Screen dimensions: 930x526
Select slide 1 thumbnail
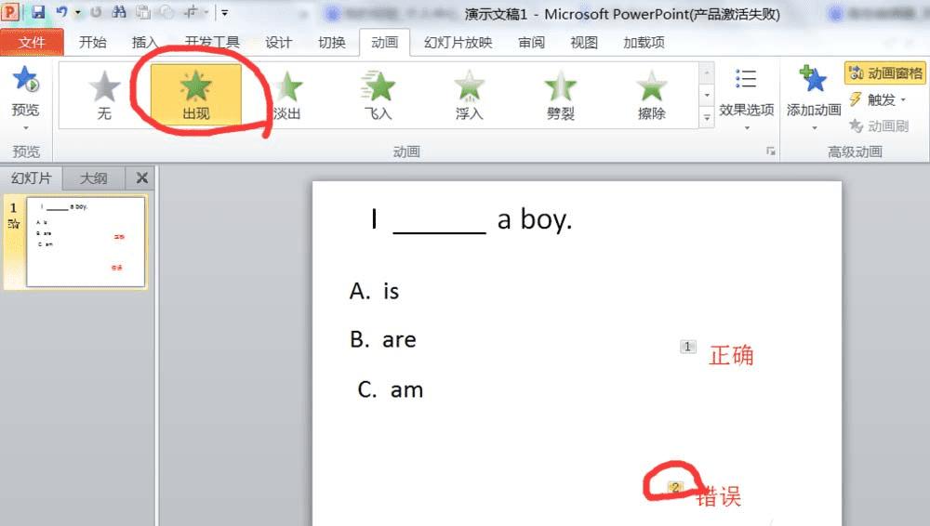(86, 242)
